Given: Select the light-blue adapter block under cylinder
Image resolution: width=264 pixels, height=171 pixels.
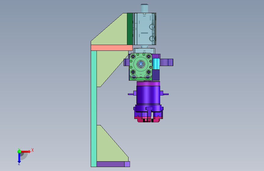Looking at the screenshot, I should 144,51.
